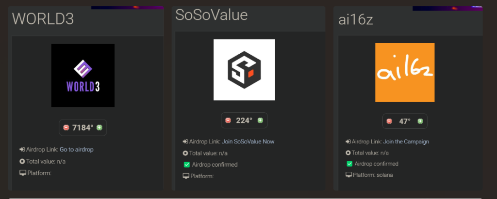Click 'Total value: n/a' on WORLD3 card

click(46, 161)
